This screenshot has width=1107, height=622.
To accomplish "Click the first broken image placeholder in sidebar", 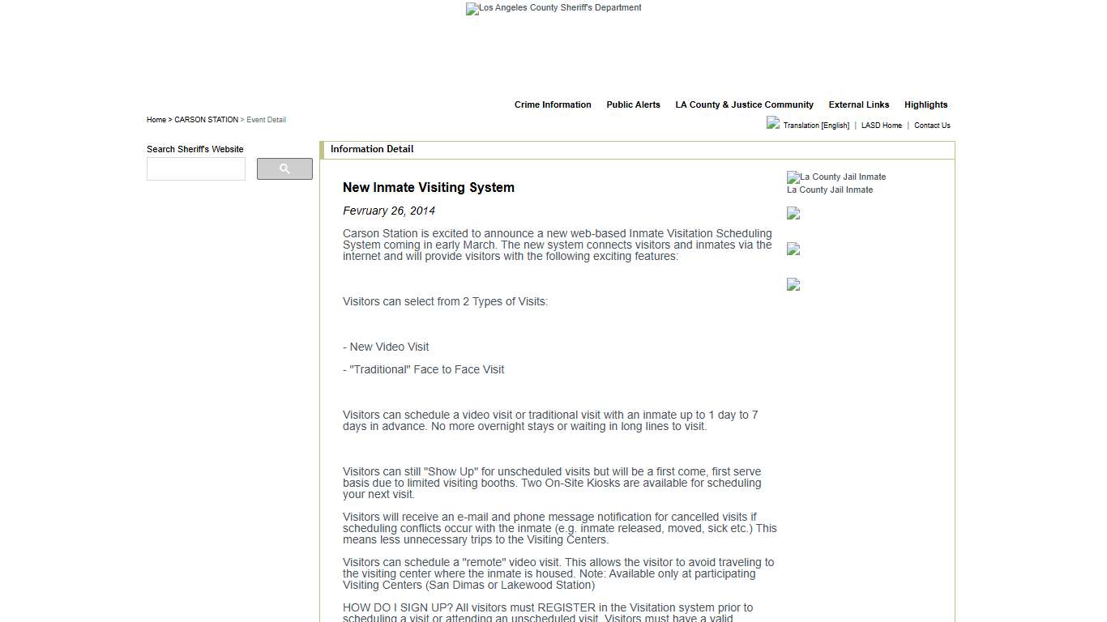I will [x=793, y=213].
